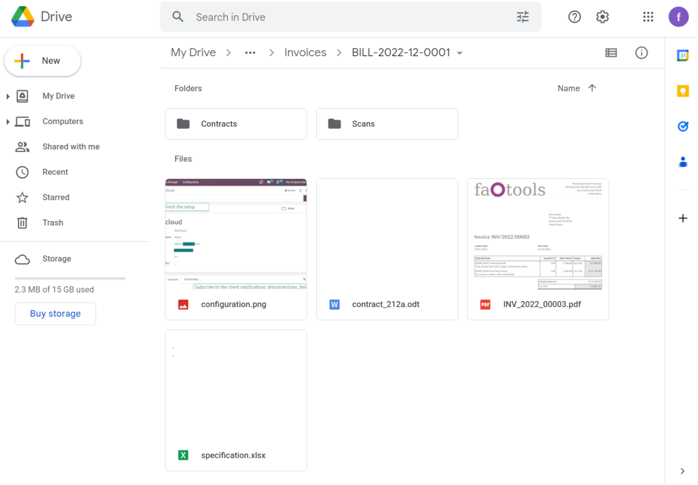698x485 pixels.
Task: Open advanced search options filter icon
Action: coord(523,17)
